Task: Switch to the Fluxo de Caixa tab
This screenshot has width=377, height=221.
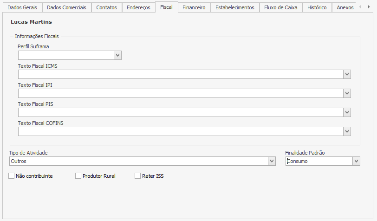Action: 280,7
